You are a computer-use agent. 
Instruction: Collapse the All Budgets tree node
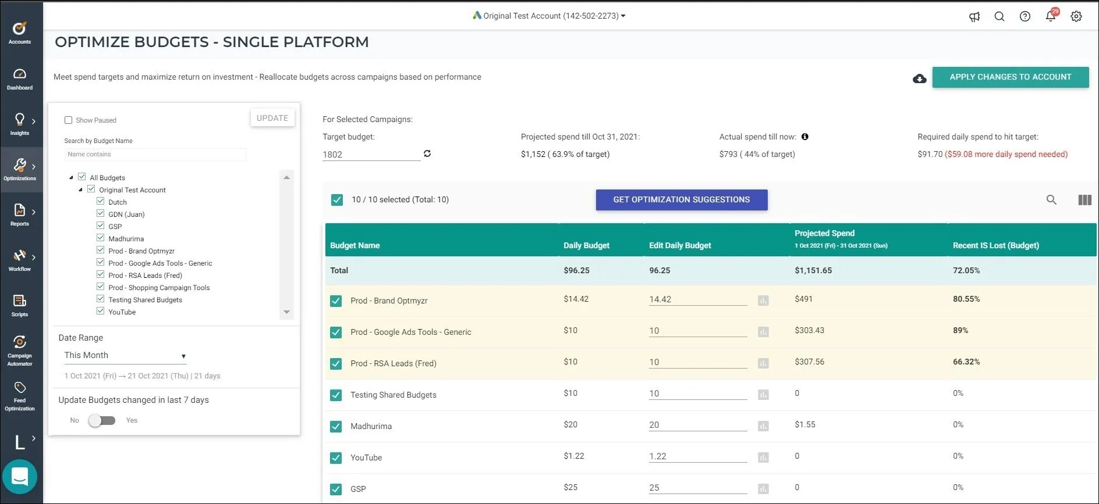tap(71, 178)
